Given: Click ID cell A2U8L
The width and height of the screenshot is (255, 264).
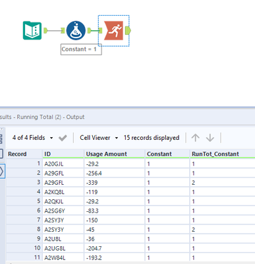Looking at the screenshot, I should tap(63, 239).
